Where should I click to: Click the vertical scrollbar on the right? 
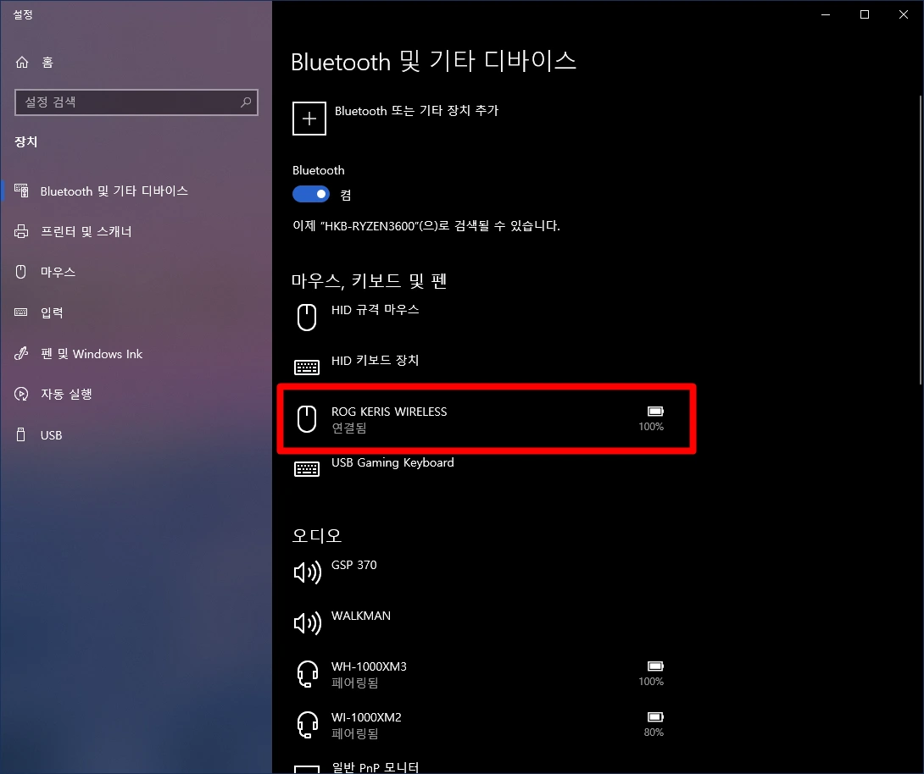tap(921, 240)
